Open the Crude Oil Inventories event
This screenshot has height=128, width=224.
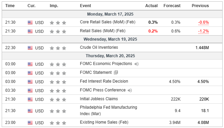[x=99, y=47]
